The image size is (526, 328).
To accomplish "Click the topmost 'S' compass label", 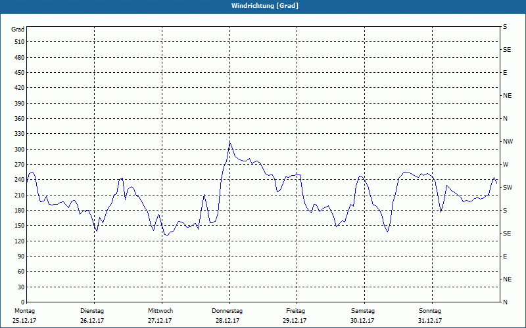I will (505, 27).
